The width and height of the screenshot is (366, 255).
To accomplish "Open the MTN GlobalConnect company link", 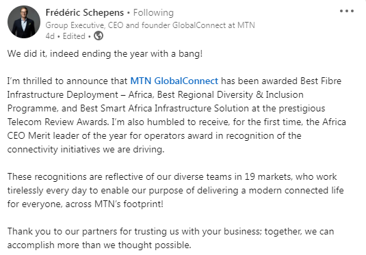I will [174, 81].
